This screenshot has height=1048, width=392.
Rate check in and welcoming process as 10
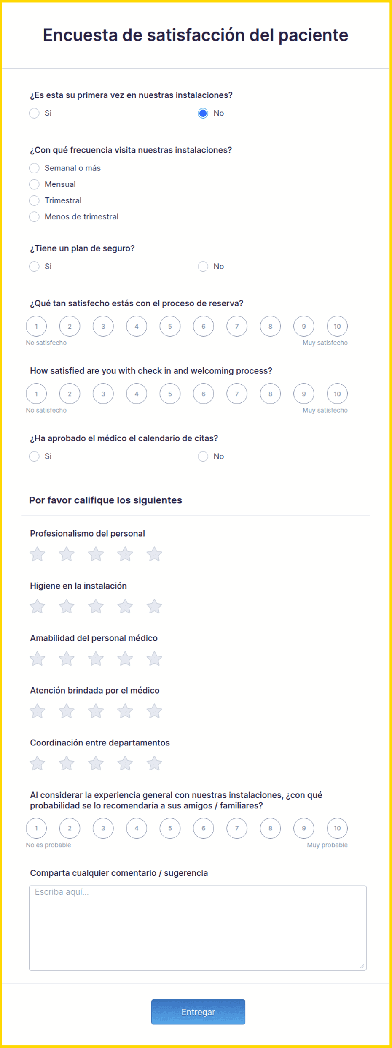pyautogui.click(x=337, y=394)
